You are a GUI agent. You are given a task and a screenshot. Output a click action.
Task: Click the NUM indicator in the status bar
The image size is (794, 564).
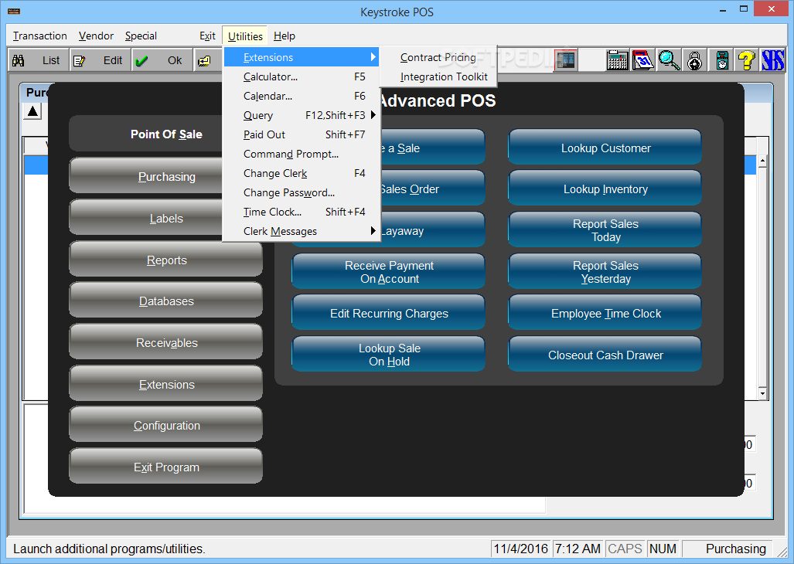(x=663, y=549)
